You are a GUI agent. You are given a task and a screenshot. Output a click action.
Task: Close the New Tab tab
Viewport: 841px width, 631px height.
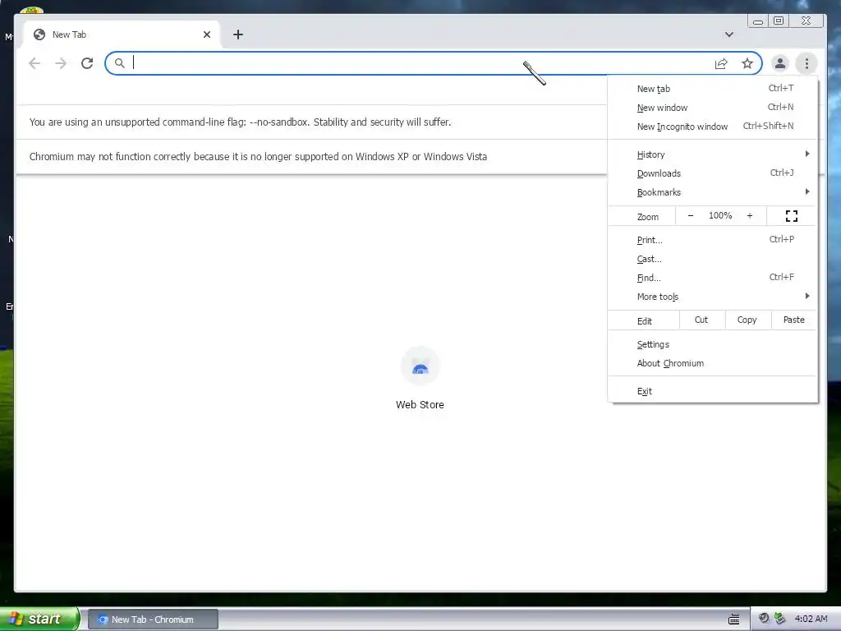click(x=206, y=35)
